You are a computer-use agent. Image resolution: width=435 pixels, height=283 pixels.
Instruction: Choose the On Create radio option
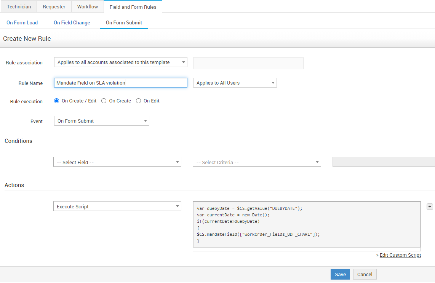[104, 101]
